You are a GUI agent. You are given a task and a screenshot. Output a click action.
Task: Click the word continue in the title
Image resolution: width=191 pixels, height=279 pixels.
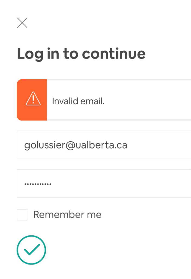click(x=114, y=54)
